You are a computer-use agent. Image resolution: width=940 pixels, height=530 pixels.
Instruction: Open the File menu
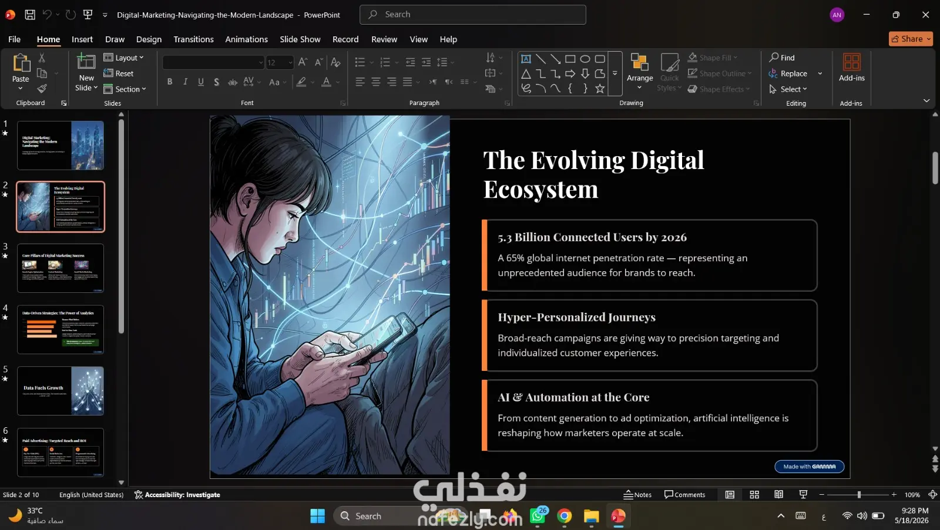(x=15, y=39)
